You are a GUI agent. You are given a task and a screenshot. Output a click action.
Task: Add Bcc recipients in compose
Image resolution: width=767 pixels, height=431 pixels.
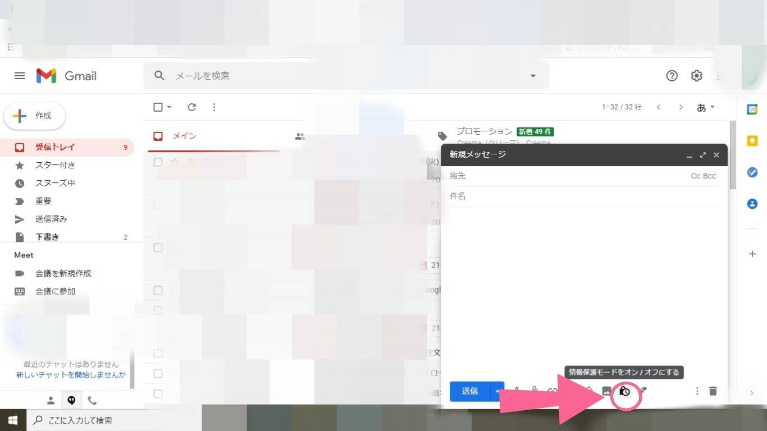click(710, 176)
